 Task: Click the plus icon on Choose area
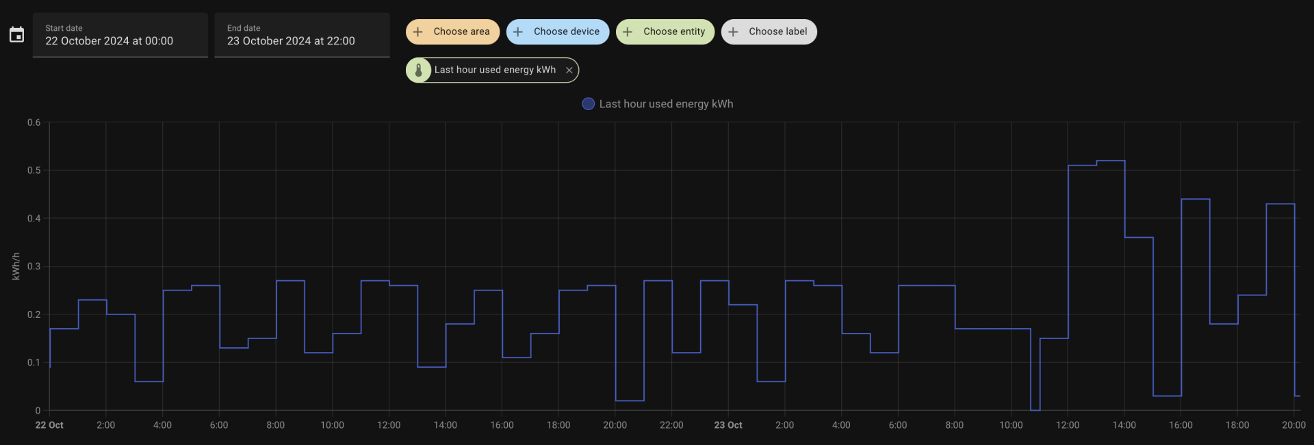pyautogui.click(x=418, y=32)
